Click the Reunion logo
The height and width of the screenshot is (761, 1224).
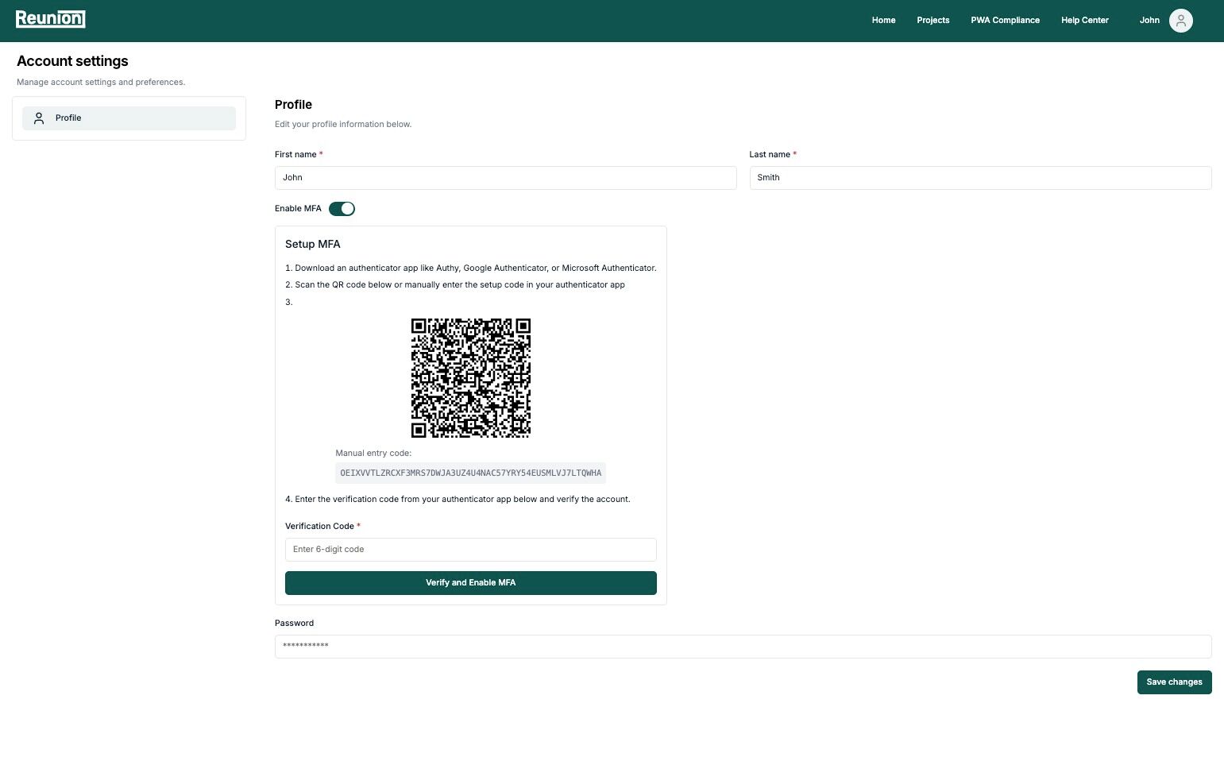50,19
